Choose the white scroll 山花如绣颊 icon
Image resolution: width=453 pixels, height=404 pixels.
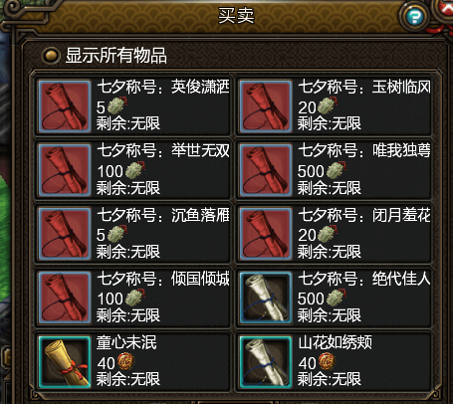(x=266, y=362)
